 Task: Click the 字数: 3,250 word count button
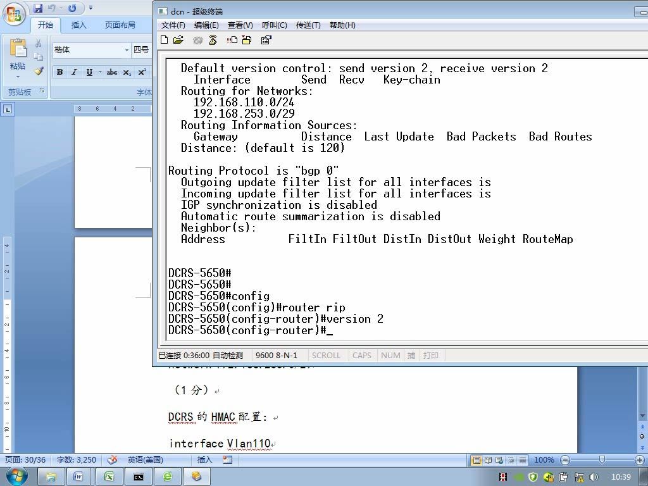77,459
